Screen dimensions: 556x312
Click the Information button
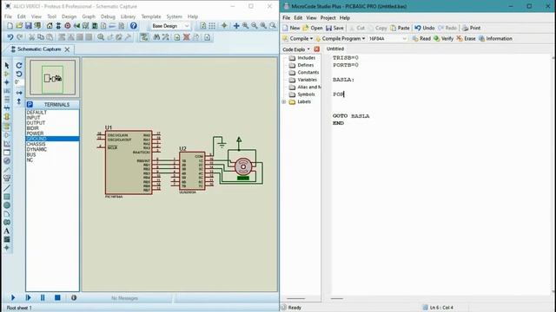click(495, 38)
